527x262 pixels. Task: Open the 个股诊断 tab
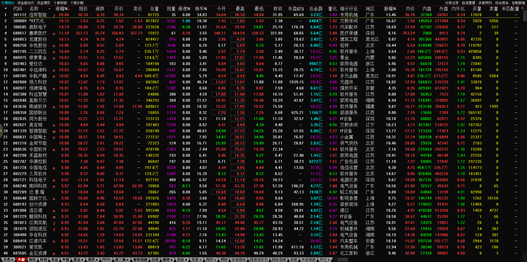click(77, 3)
